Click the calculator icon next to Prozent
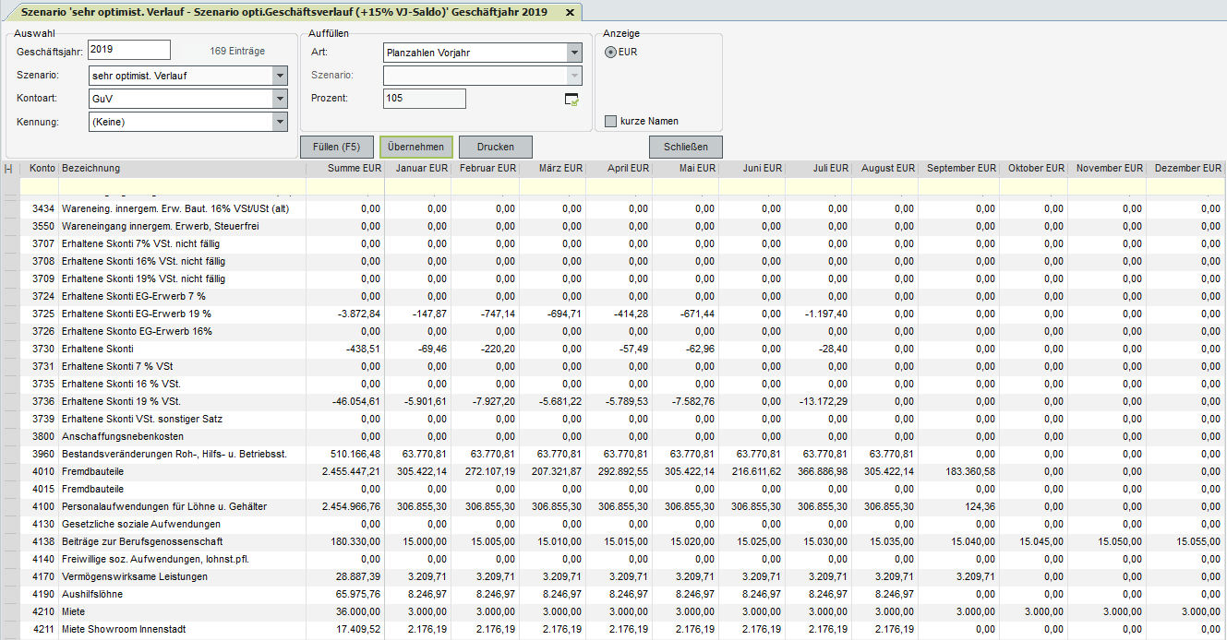This screenshot has width=1227, height=640. [571, 99]
